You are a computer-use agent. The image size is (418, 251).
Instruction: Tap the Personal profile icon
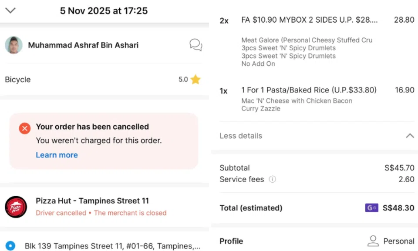pyautogui.click(x=373, y=241)
